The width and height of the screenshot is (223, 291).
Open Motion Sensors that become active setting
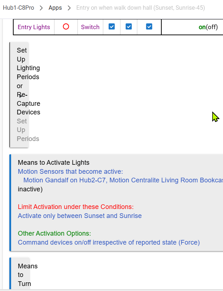(70, 172)
